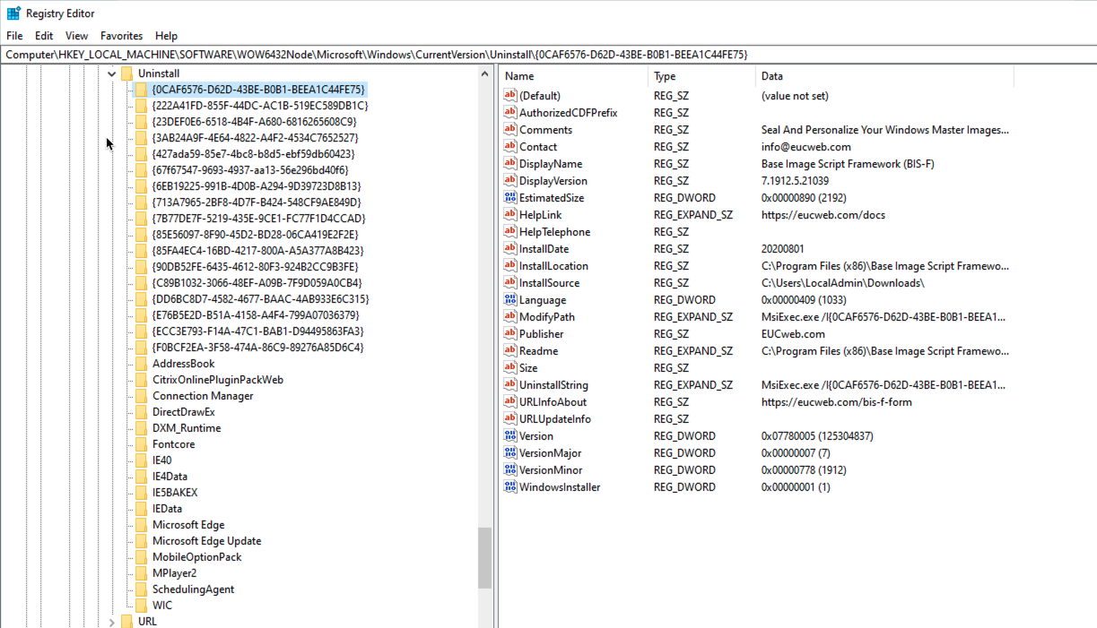
Task: Click the Edit menu
Action: point(43,36)
